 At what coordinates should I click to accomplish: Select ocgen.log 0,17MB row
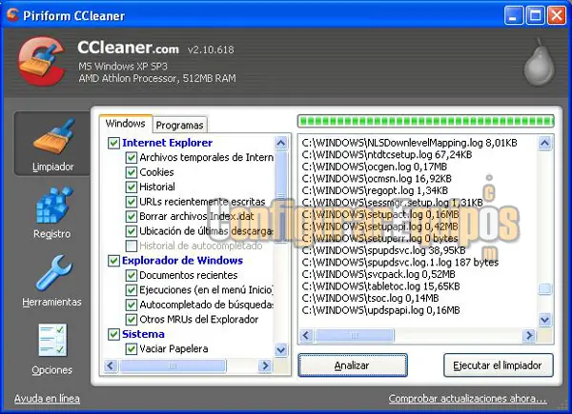375,167
